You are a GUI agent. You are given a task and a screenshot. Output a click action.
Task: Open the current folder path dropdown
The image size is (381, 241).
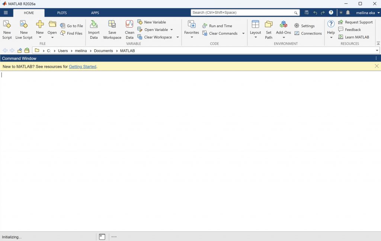coord(377,51)
